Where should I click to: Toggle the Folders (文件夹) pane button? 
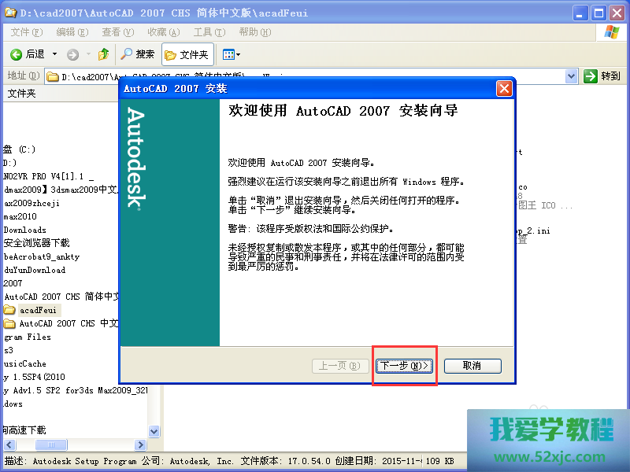pos(187,54)
